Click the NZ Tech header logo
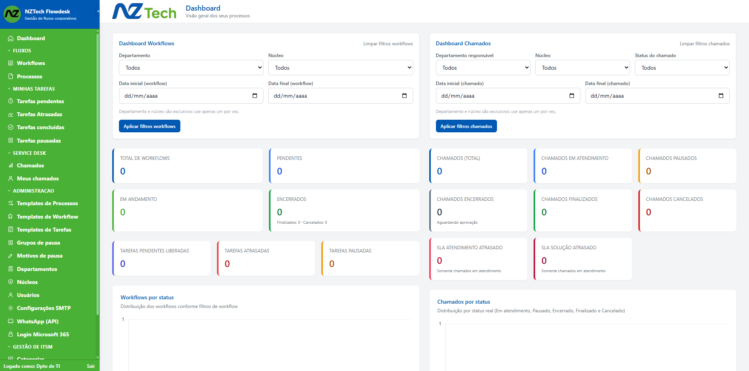 coord(144,11)
